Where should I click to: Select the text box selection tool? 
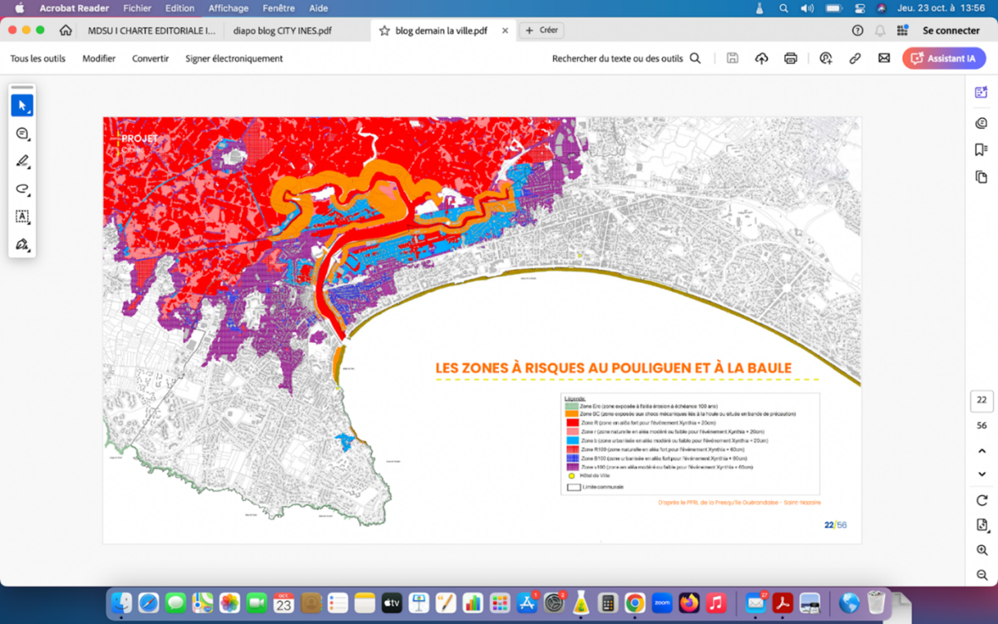pos(22,217)
